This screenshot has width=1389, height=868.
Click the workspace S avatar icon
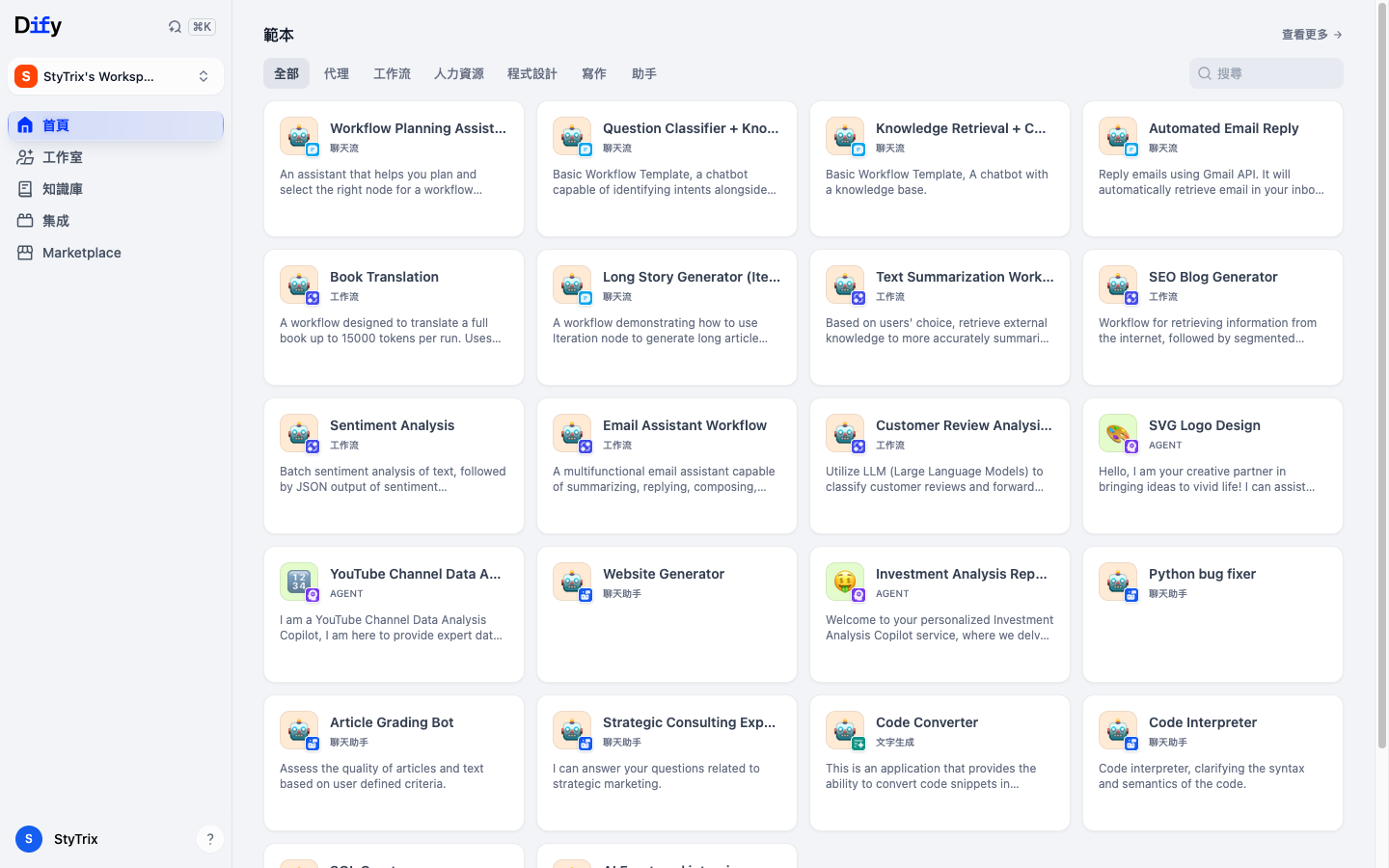click(26, 76)
